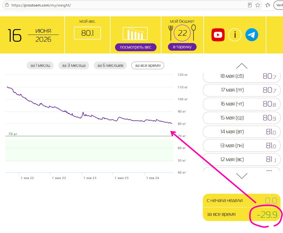This screenshot has width=283, height=233.
Task: Open browser favorites list icon
Action: [x=268, y=5]
